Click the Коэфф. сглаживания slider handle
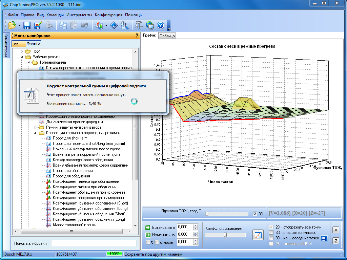347x260 pixels. 225,235
